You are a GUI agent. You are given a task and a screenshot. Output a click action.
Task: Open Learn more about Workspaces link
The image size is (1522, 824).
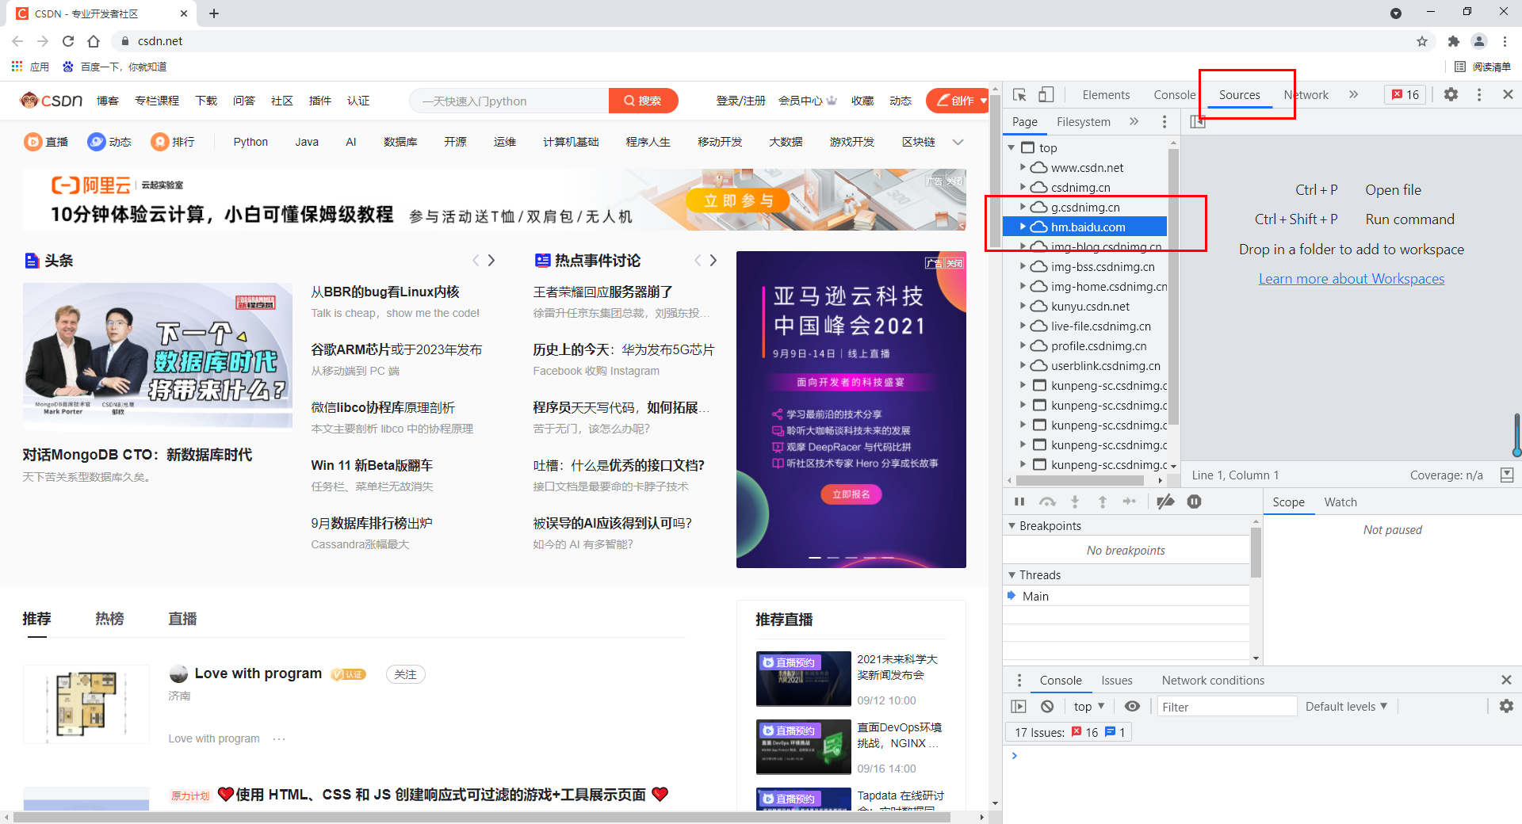1352,279
